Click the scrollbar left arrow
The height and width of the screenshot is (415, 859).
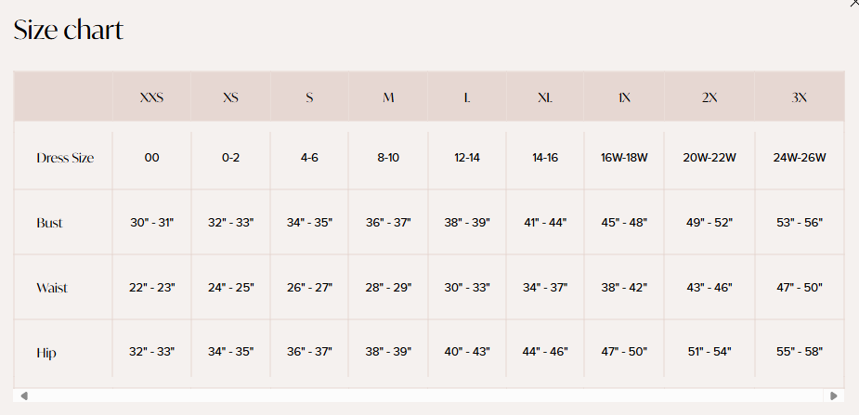23,396
